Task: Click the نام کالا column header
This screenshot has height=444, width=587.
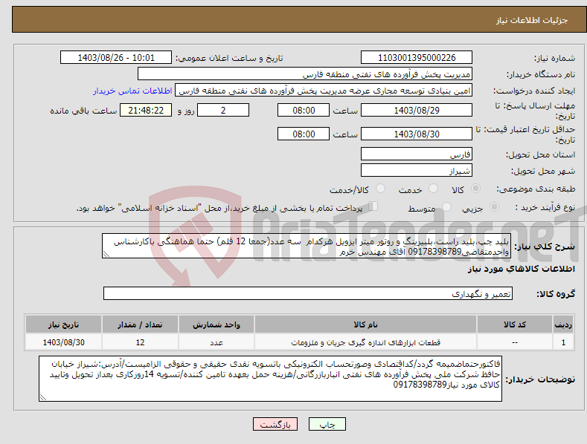Action: pos(366,324)
